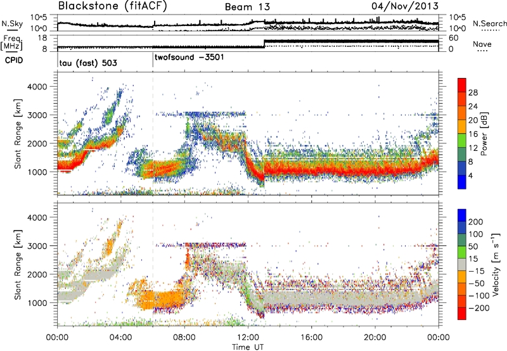
Task: Click the gray band in Velocity colorbar
Action: point(462,265)
